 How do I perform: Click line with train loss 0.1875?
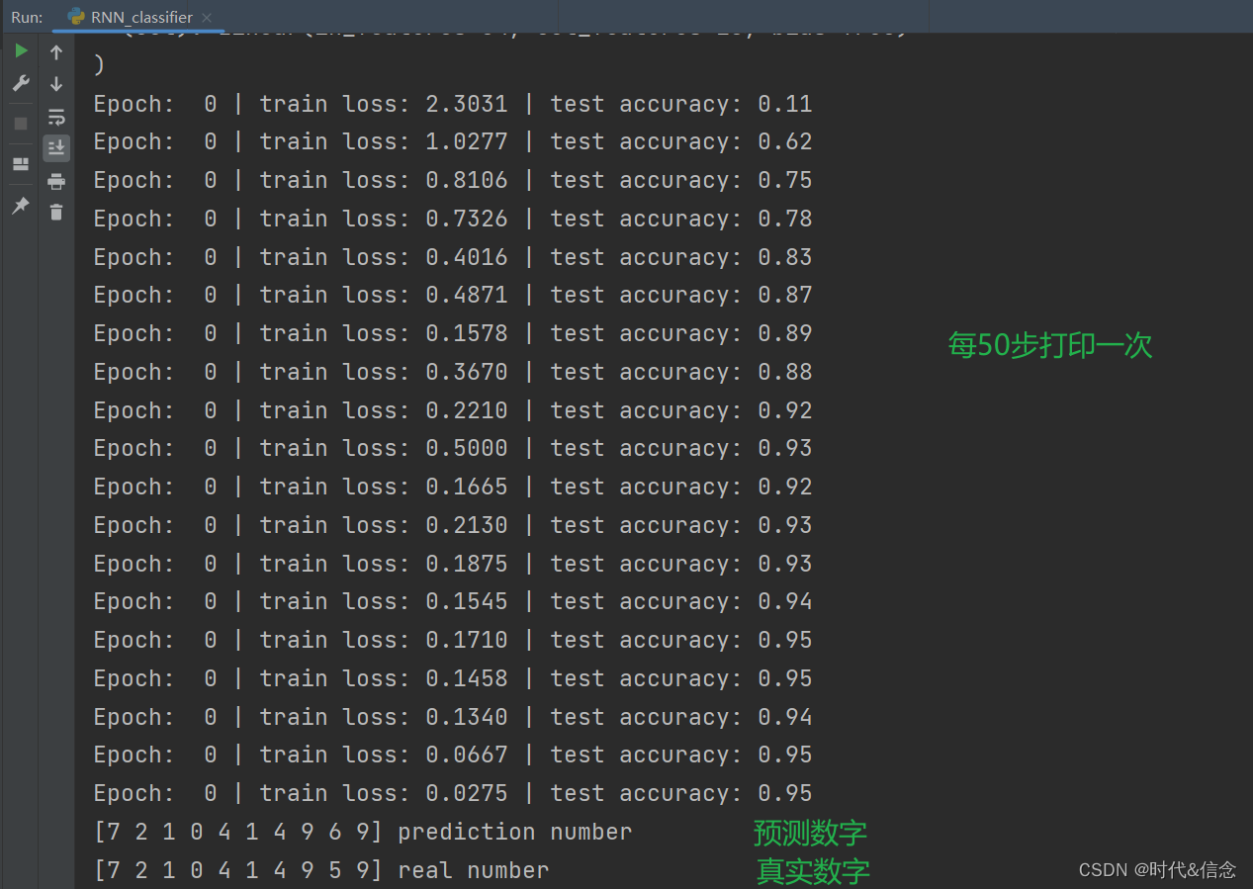[x=453, y=564]
